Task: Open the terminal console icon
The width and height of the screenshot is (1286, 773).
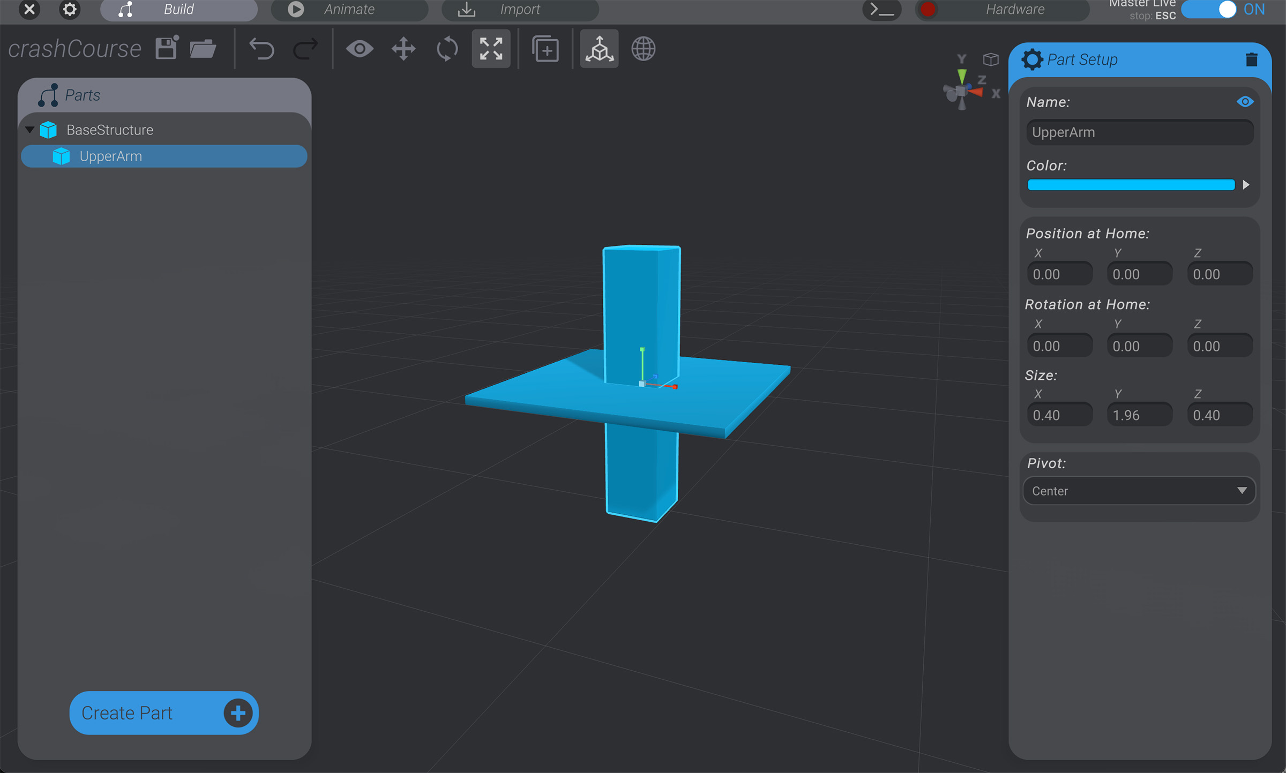Action: coord(881,9)
